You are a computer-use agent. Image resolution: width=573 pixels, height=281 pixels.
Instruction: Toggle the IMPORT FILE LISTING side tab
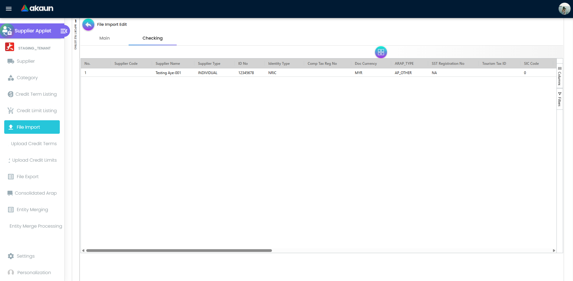pos(75,36)
